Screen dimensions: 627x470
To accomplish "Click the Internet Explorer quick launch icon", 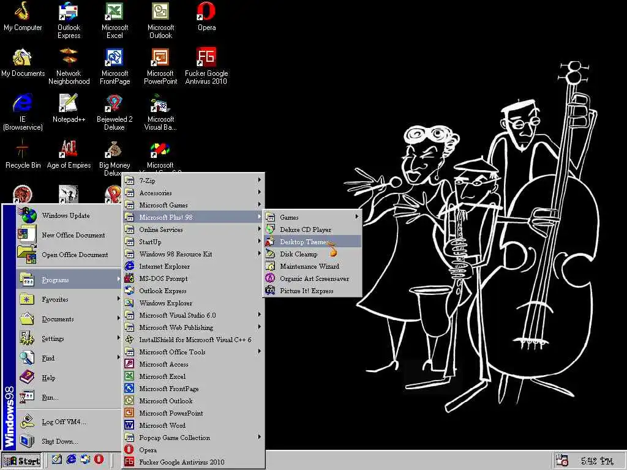I will pos(71,460).
